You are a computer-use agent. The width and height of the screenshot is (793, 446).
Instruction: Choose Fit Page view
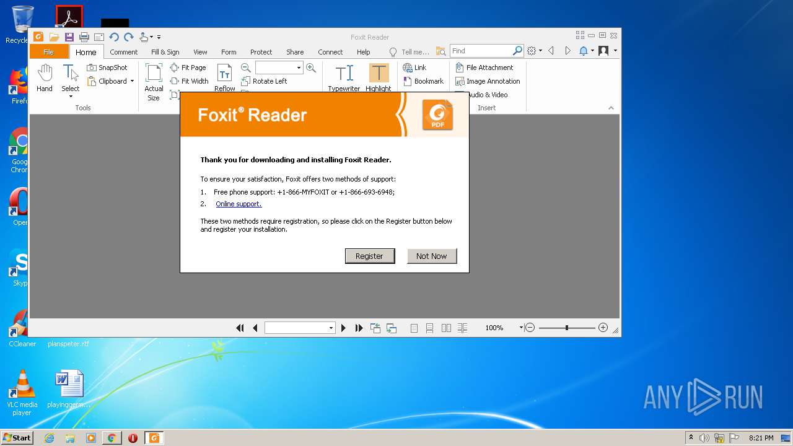pos(188,68)
